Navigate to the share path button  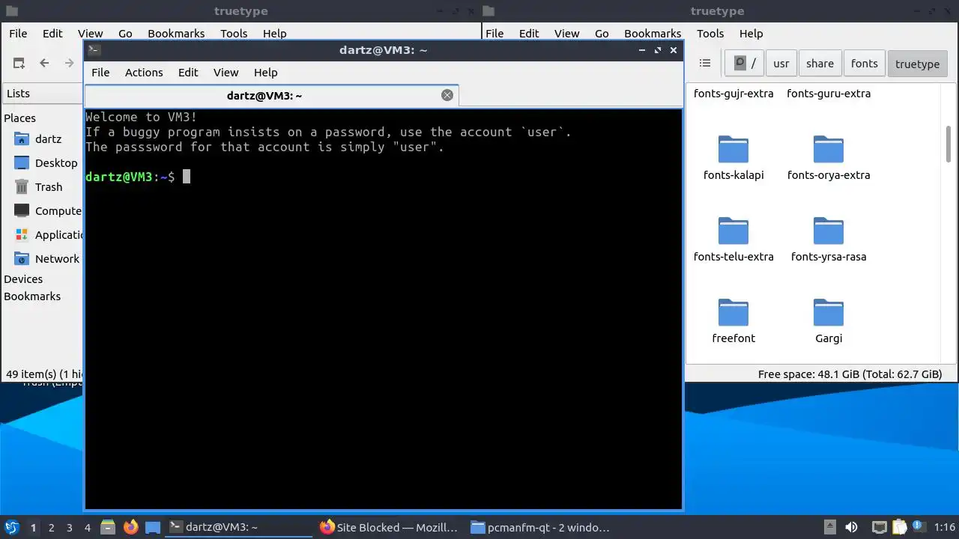820,64
